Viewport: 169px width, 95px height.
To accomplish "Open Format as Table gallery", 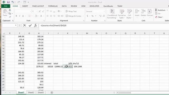I will click(x=122, y=14).
